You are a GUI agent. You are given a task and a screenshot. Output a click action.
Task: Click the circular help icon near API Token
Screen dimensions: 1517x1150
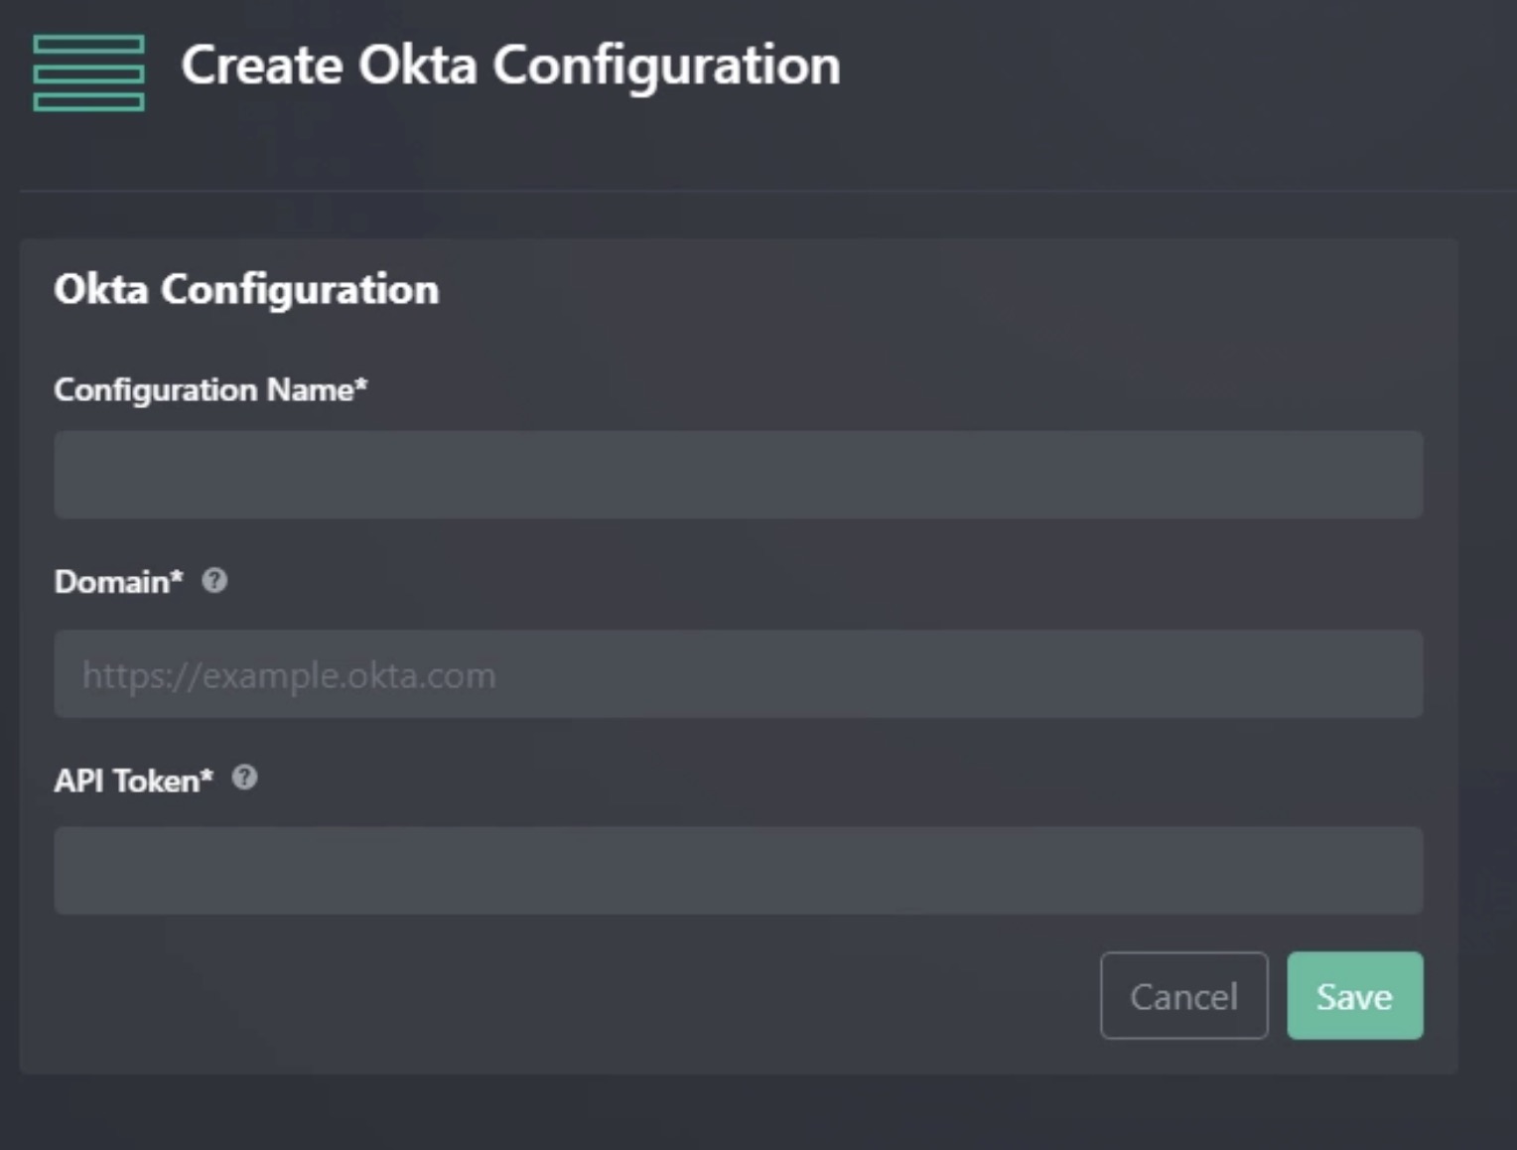pyautogui.click(x=245, y=779)
